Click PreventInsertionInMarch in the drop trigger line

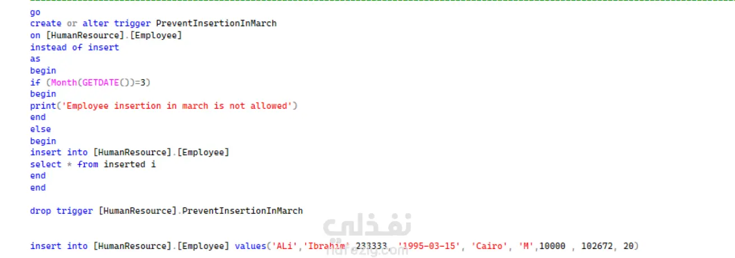242,211
